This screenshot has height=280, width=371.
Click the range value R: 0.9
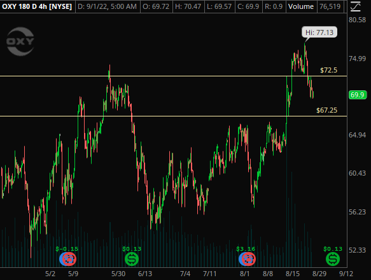274,6
